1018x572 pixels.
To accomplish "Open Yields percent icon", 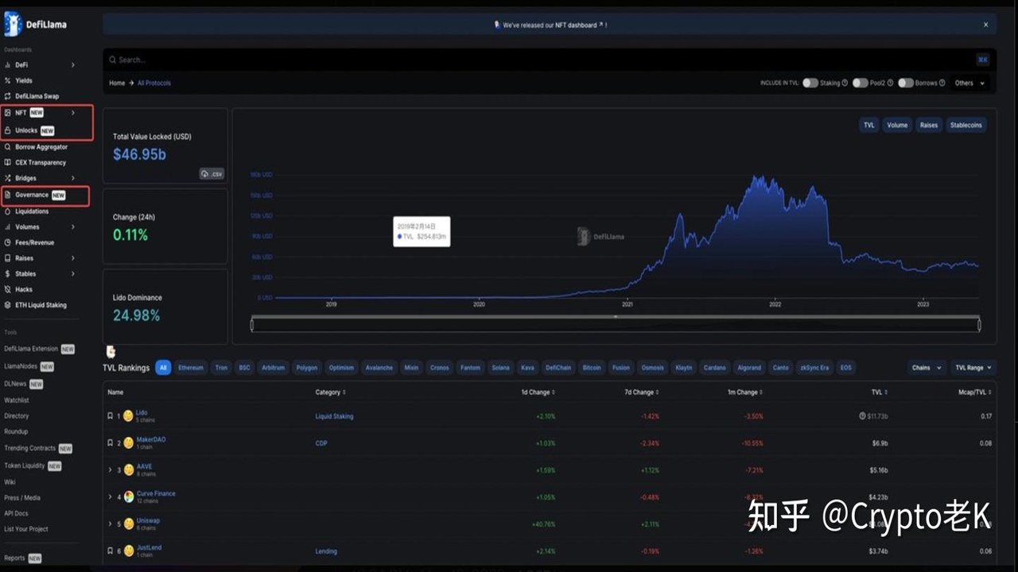I will pyautogui.click(x=7, y=80).
